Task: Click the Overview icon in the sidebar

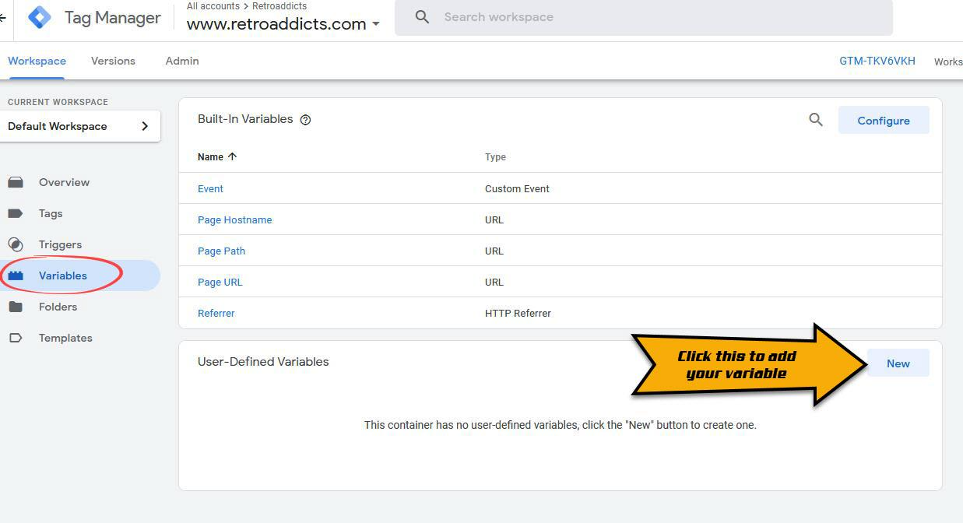Action: [x=17, y=182]
